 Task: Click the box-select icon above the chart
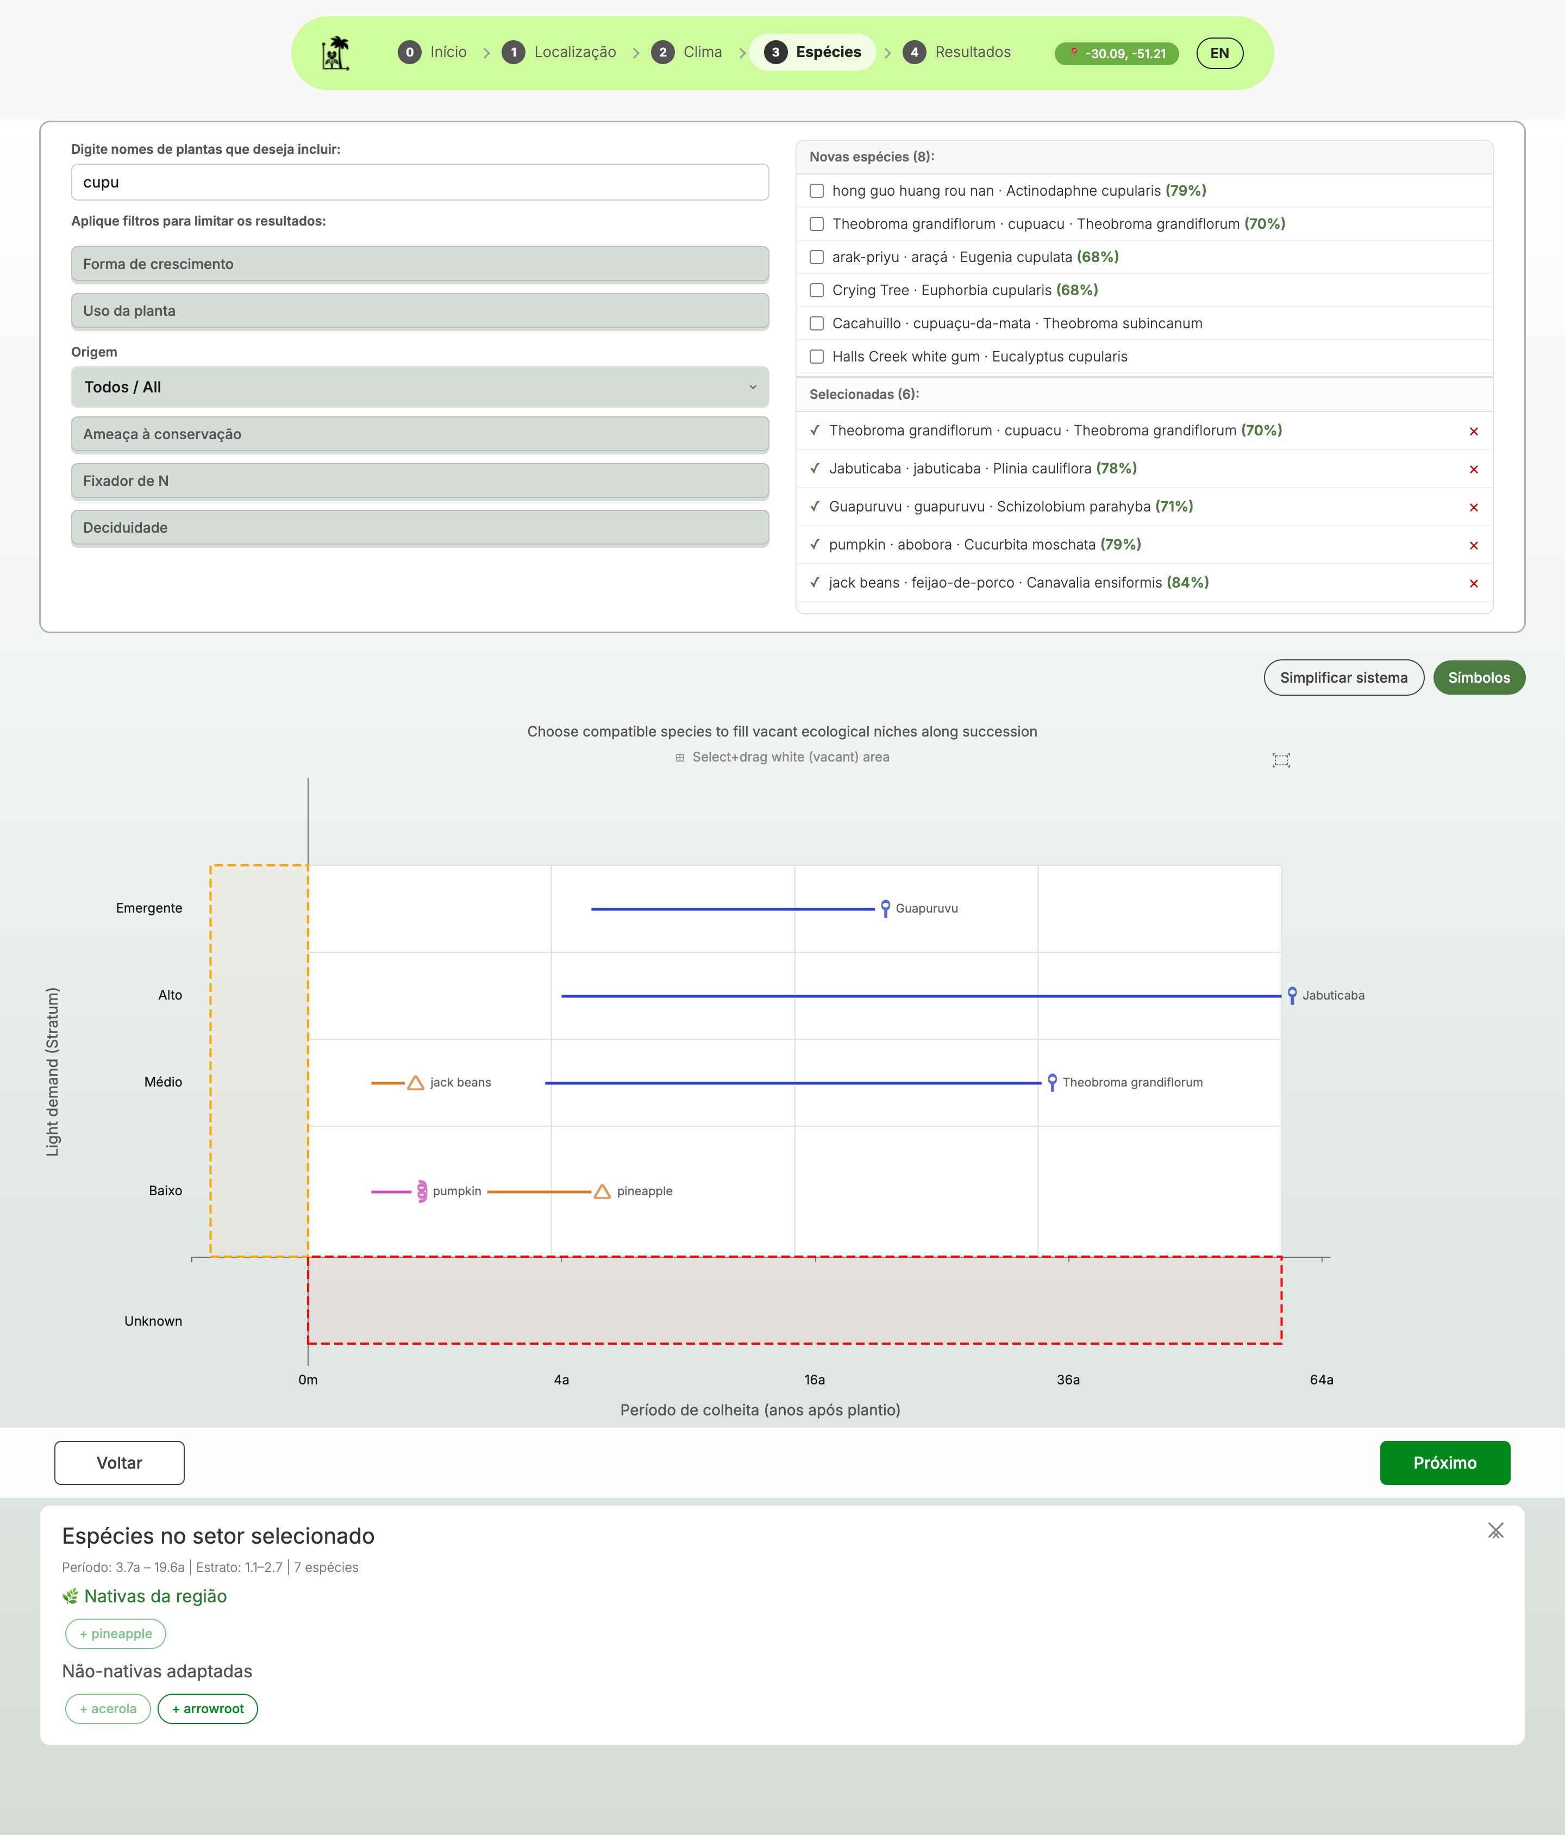click(1281, 760)
